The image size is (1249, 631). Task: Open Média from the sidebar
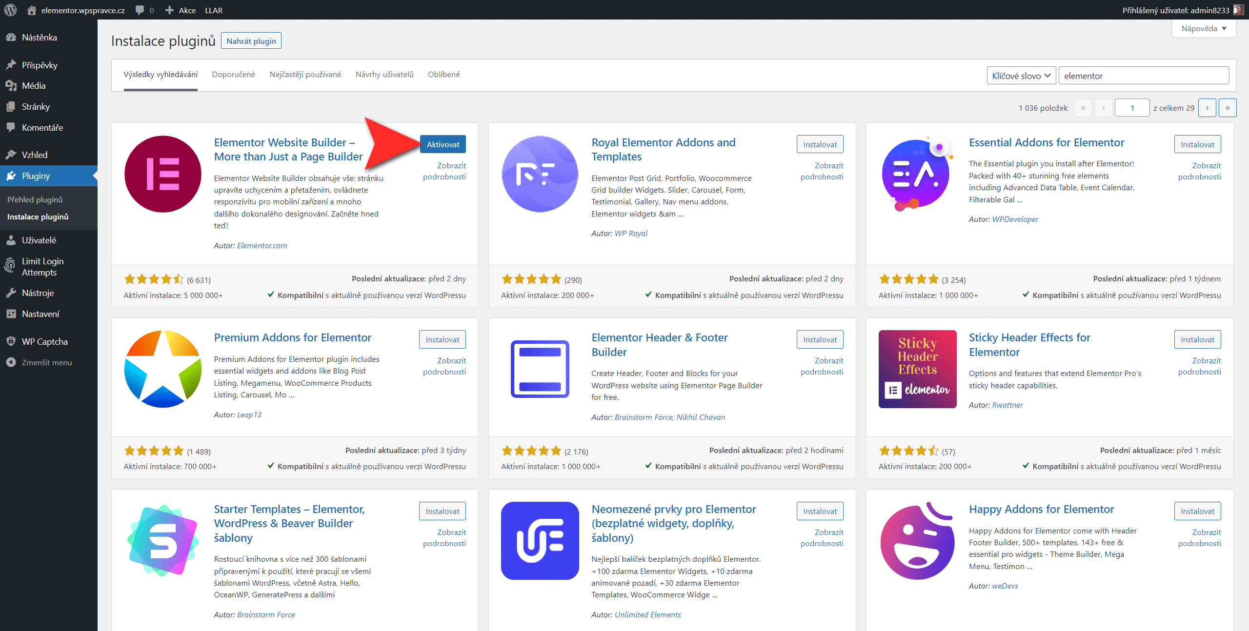[x=33, y=86]
